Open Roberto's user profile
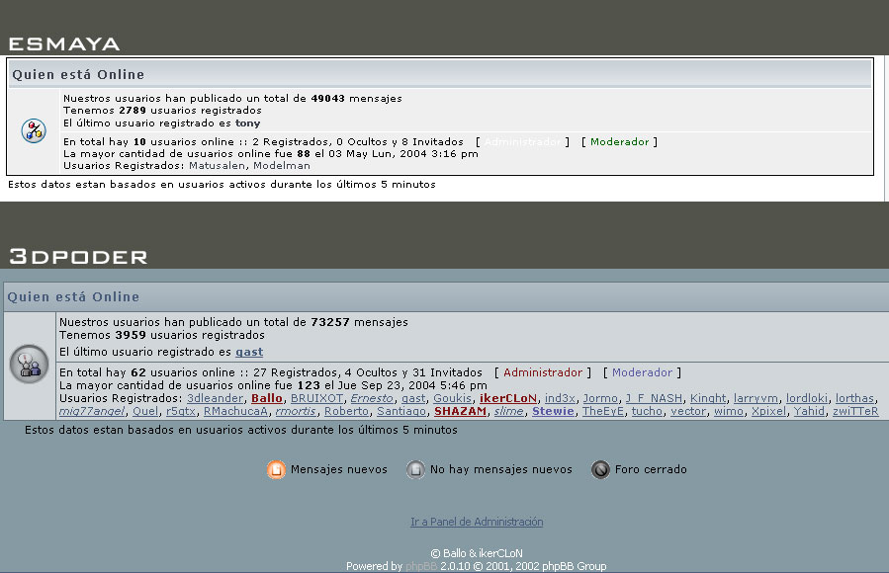The width and height of the screenshot is (889, 573). coord(346,411)
